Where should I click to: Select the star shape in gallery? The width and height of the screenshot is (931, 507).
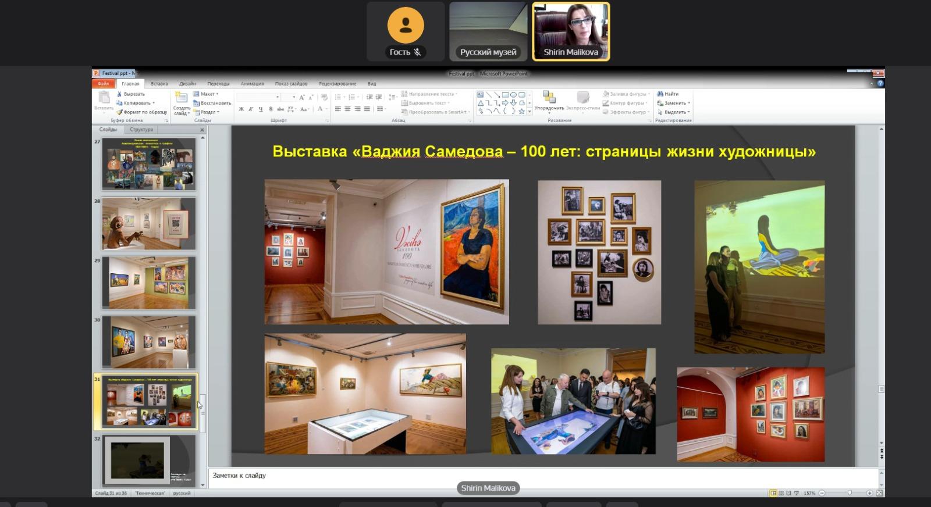(x=521, y=111)
